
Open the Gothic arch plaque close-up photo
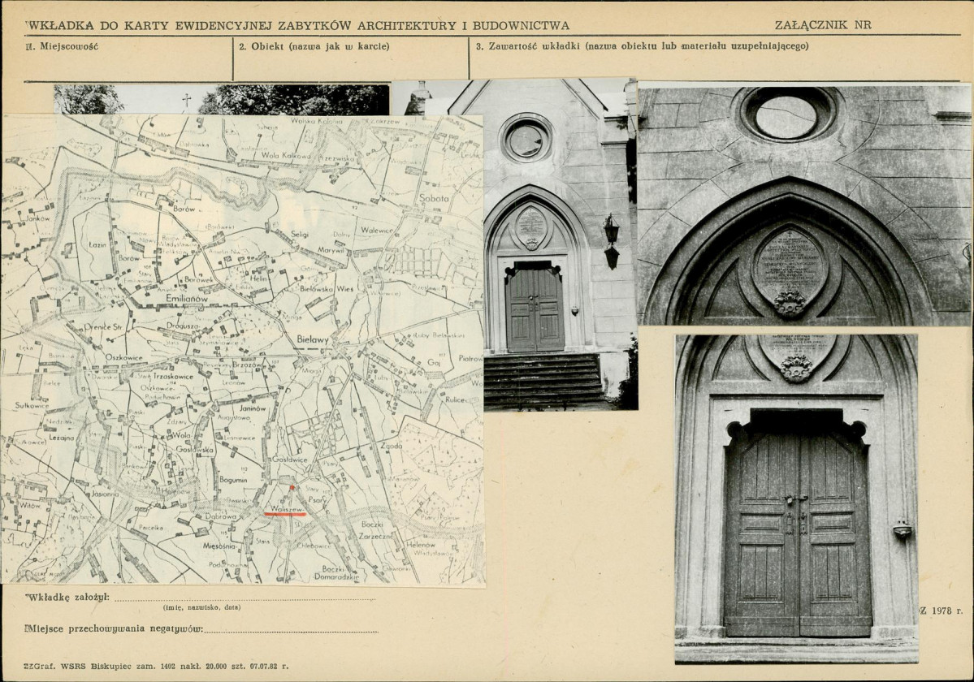[x=804, y=205]
